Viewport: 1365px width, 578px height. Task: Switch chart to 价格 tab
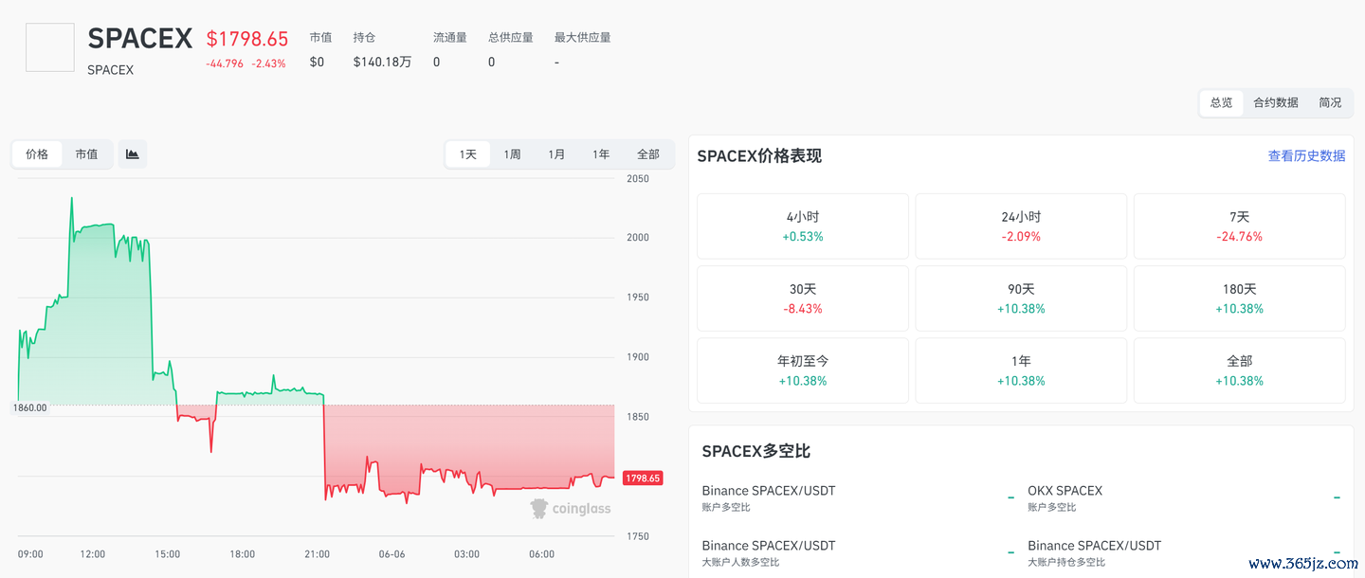pyautogui.click(x=37, y=154)
